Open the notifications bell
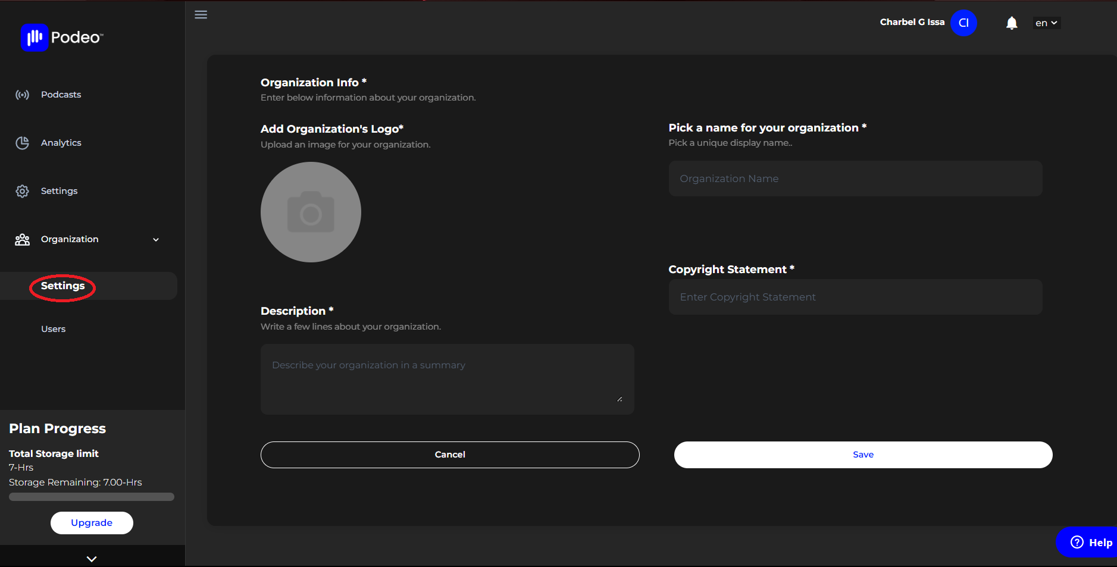This screenshot has height=567, width=1117. [1010, 23]
